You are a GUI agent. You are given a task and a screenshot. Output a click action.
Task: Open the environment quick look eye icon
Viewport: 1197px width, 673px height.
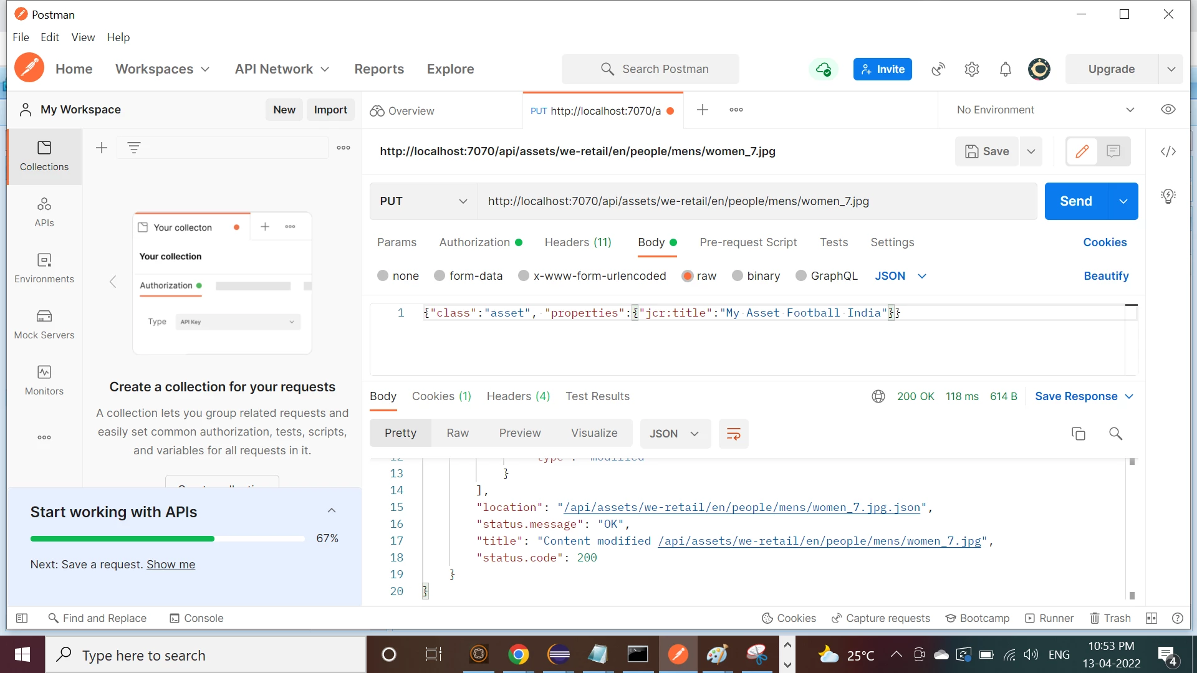point(1168,110)
